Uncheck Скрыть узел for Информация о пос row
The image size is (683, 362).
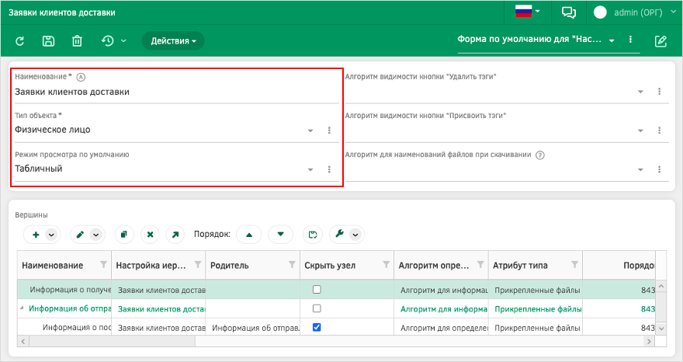[317, 327]
